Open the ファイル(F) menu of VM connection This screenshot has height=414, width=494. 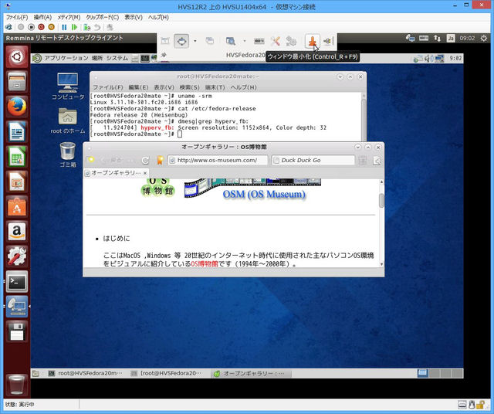coord(17,17)
